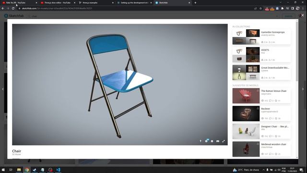Close the model popup with the X icon
Image resolution: width=307 pixels, height=173 pixels.
click(x=303, y=15)
